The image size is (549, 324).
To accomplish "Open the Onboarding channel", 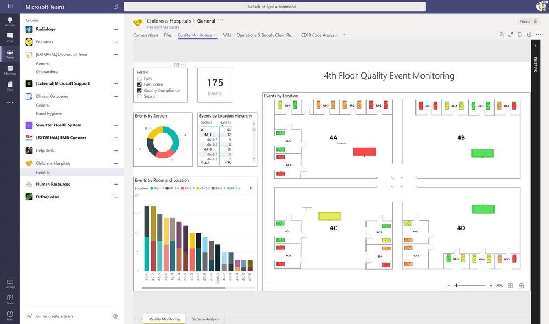I will 47,72.
